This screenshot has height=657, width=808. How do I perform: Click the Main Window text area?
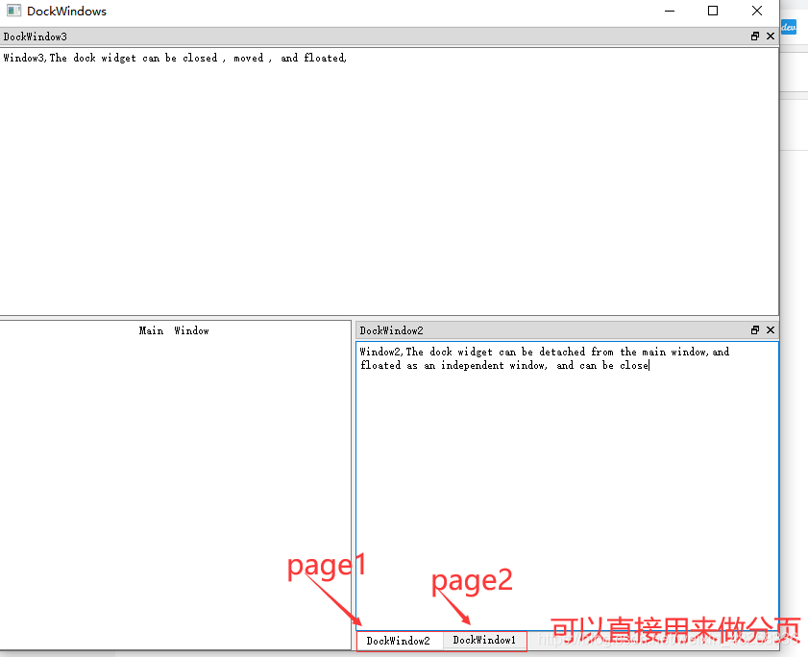coord(175,484)
